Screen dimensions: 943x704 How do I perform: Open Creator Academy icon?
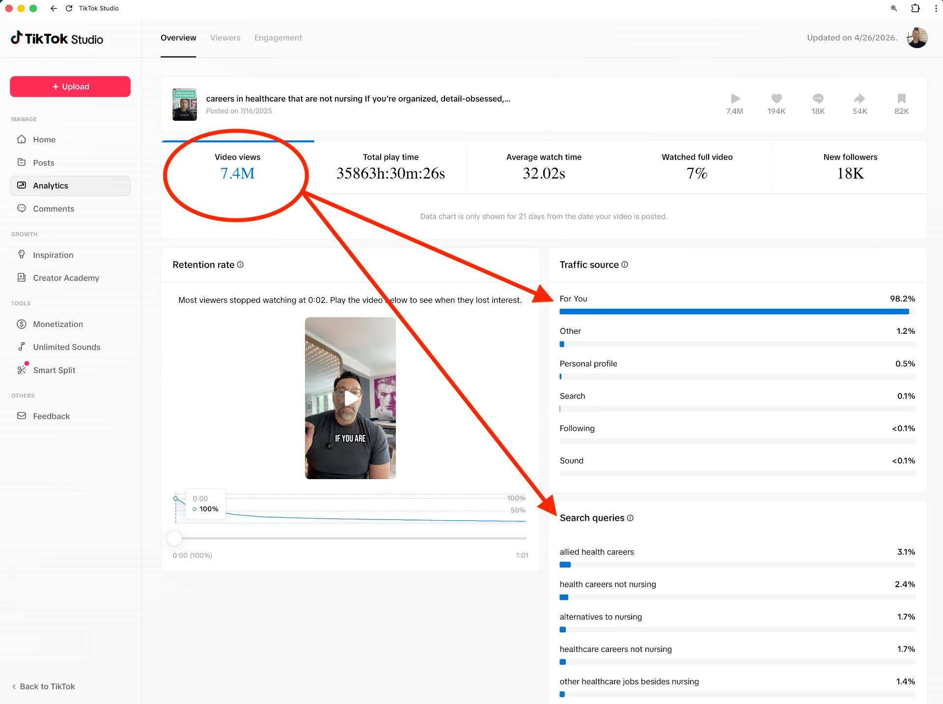[22, 277]
